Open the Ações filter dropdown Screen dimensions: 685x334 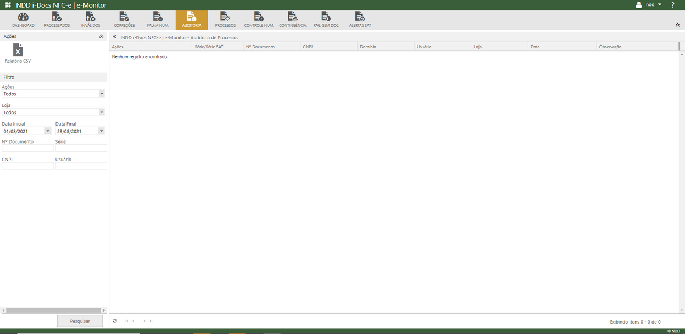(101, 94)
